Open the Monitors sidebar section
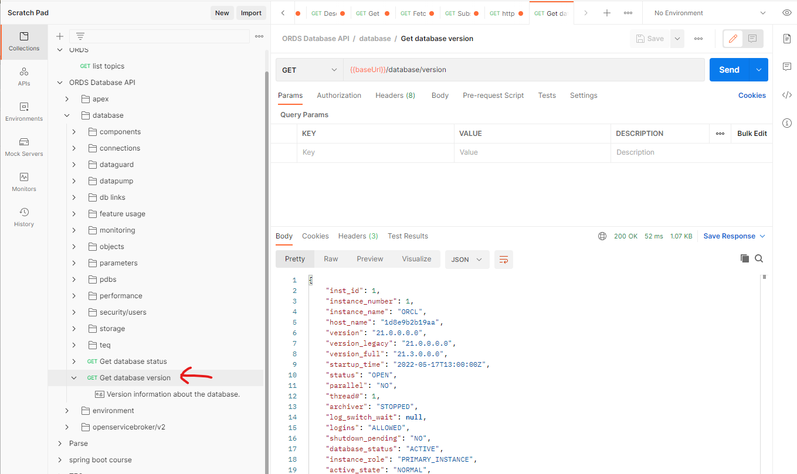This screenshot has height=474, width=797. 24,182
